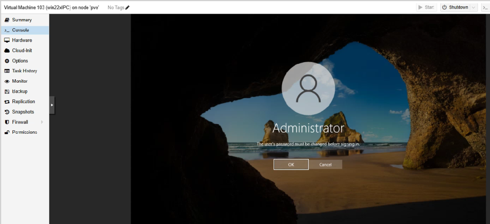Select the Cloud-Init cloud icon
Image resolution: width=490 pixels, height=224 pixels.
(7, 51)
